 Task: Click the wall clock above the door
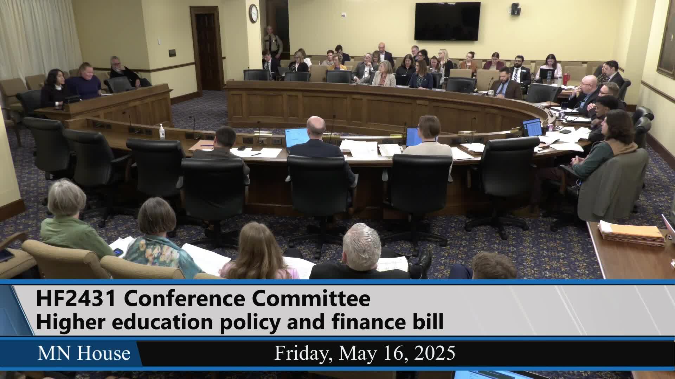[253, 13]
